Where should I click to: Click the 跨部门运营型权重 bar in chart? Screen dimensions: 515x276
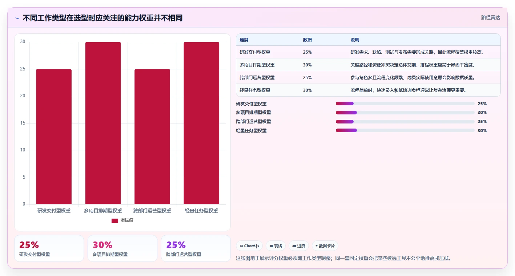point(152,137)
